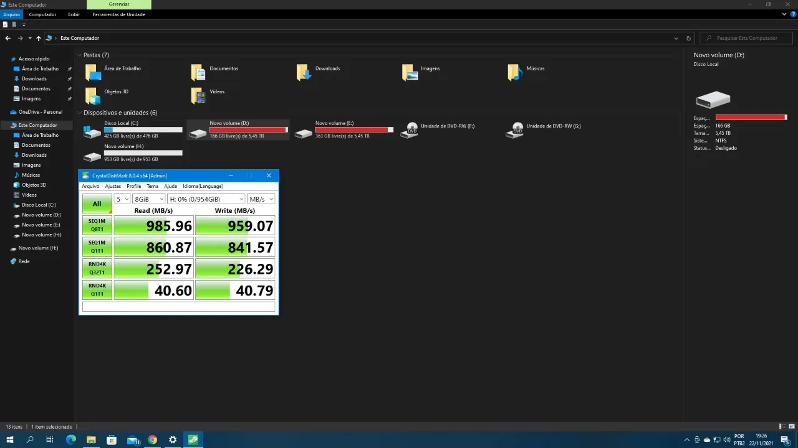
Task: Select Acesso rápido in navigation pane
Action: 34,59
